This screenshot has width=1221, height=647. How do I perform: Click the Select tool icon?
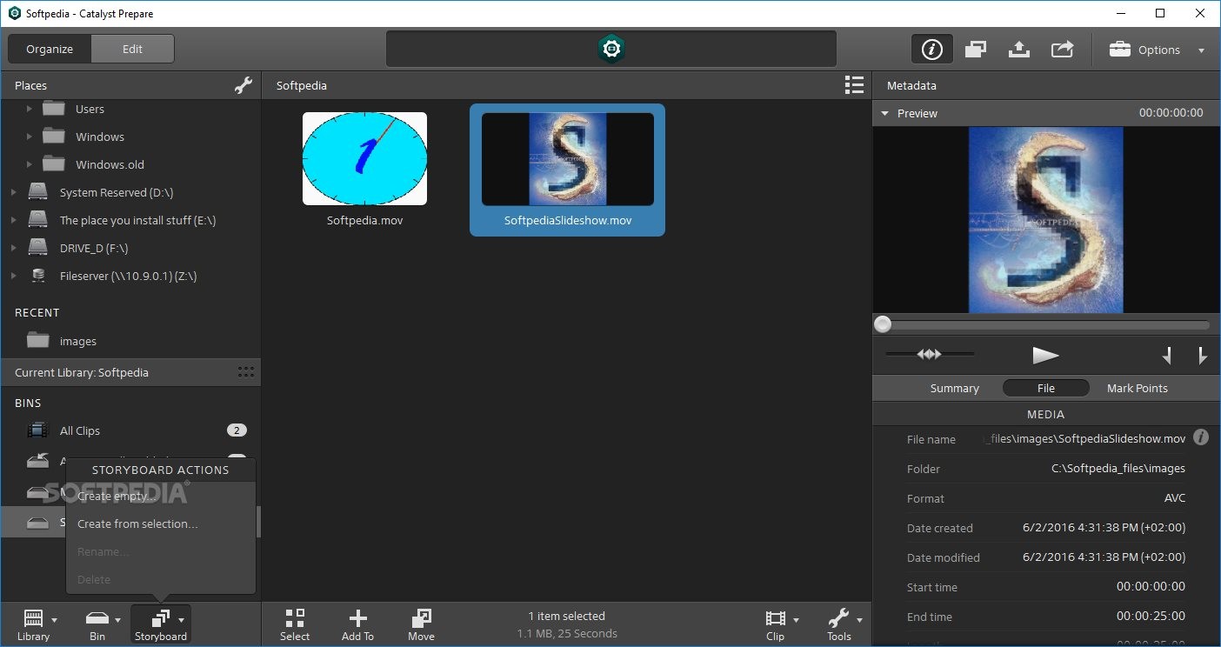(x=295, y=618)
